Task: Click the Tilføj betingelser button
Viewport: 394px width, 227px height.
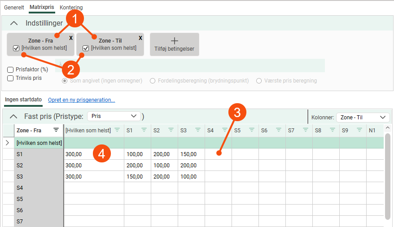Action: click(174, 44)
